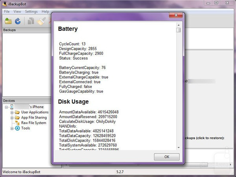Open the File menu

[7, 12]
